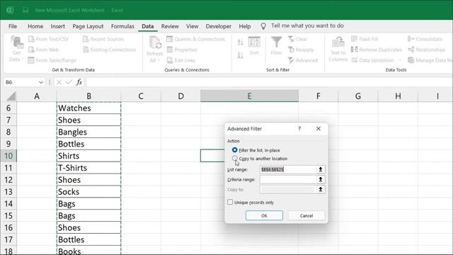Cancel the Advanced Filter dialog
Screen dimensions: 453x255
pyautogui.click(x=306, y=215)
